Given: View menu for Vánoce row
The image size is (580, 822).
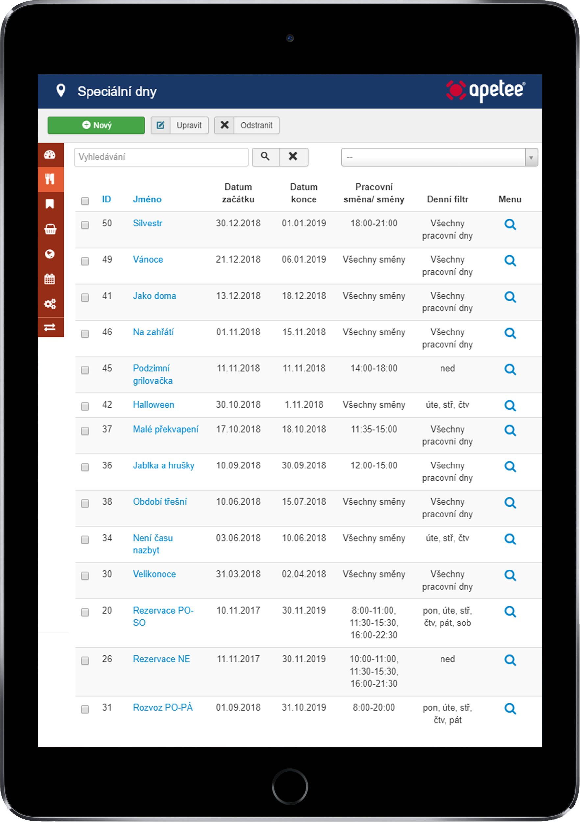Looking at the screenshot, I should coord(510,261).
